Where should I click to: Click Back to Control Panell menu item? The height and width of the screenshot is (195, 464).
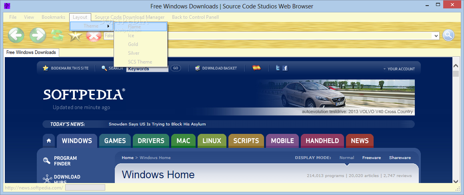click(195, 17)
